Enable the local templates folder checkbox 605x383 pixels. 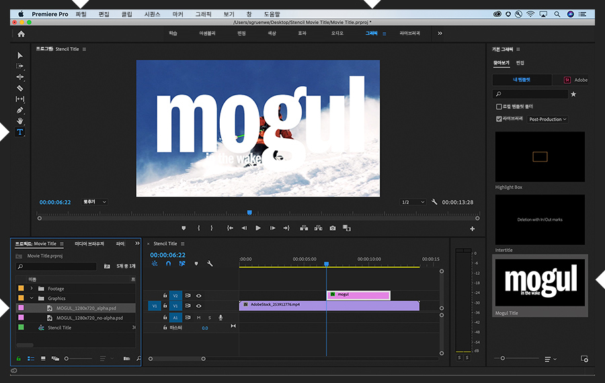499,107
